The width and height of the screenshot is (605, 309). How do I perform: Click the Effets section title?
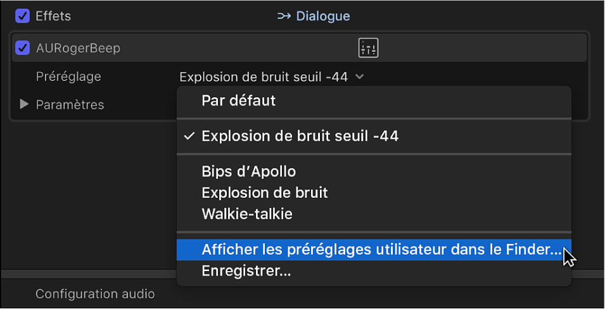(53, 16)
